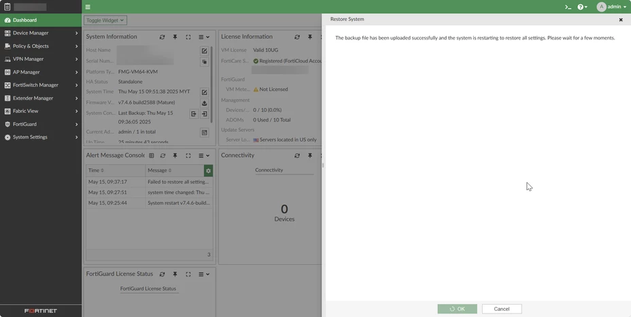The image size is (631, 317).
Task: Open Alert Message Console settings gear
Action: pyautogui.click(x=208, y=171)
